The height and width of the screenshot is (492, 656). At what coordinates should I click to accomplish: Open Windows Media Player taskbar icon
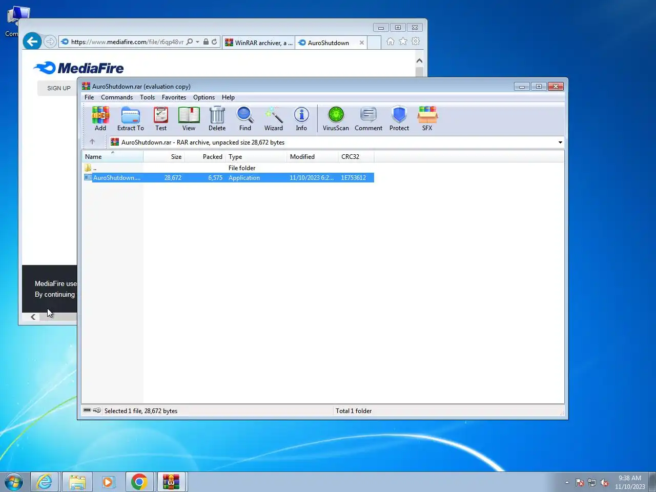point(108,482)
